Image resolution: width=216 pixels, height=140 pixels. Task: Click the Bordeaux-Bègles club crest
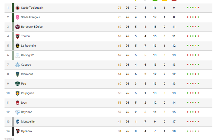point(18,27)
